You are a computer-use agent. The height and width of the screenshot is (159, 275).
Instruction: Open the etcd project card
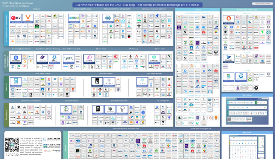pos(54,59)
